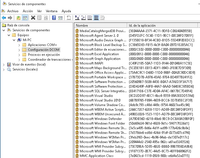
Task: Select Microsoft Excel Application in list
Action: point(99,54)
